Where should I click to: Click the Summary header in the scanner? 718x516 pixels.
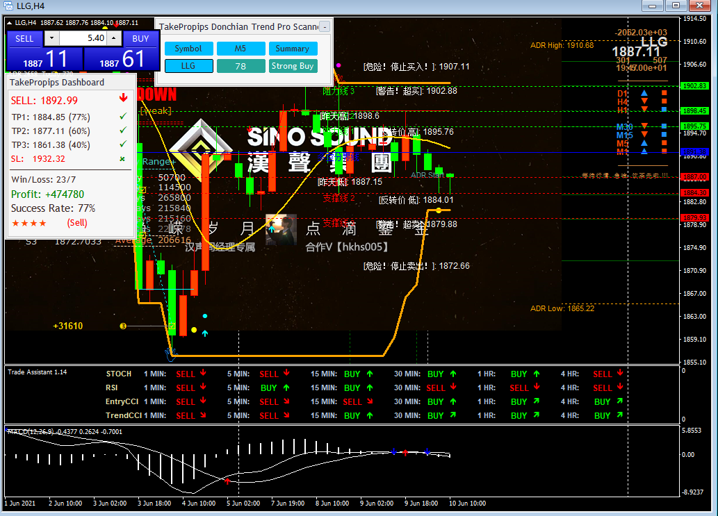[x=293, y=49]
